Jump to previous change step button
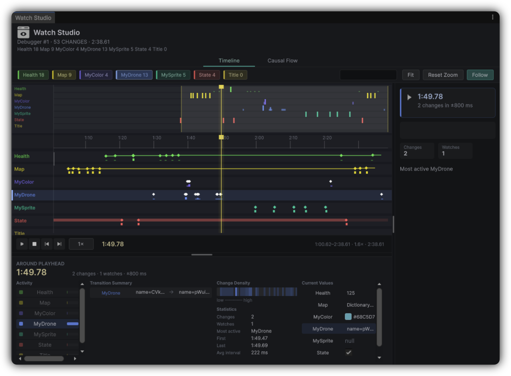Image resolution: width=511 pixels, height=376 pixels. [x=47, y=244]
